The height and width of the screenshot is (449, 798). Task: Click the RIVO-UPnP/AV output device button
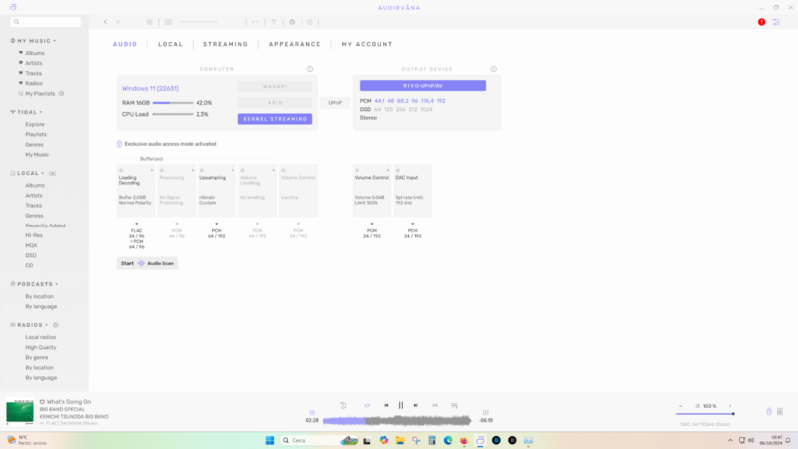[x=423, y=86]
